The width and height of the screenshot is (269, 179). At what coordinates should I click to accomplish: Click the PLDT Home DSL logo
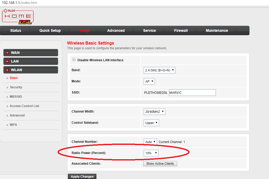click(x=18, y=16)
